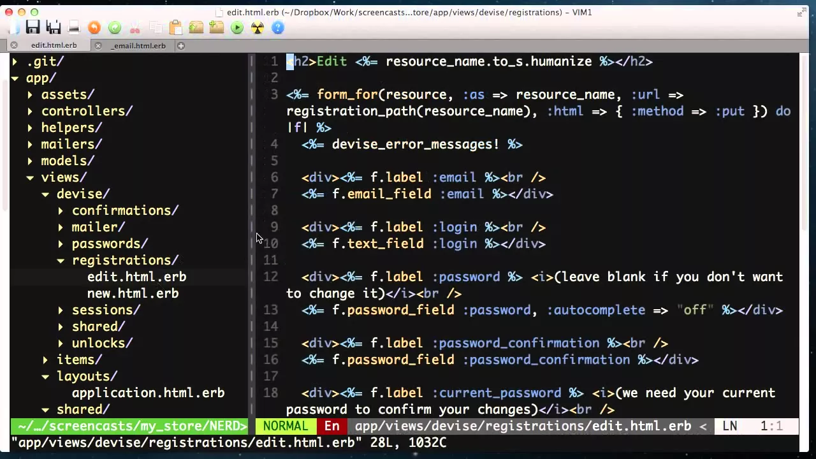Select passwords/ folder in tree

pos(110,244)
